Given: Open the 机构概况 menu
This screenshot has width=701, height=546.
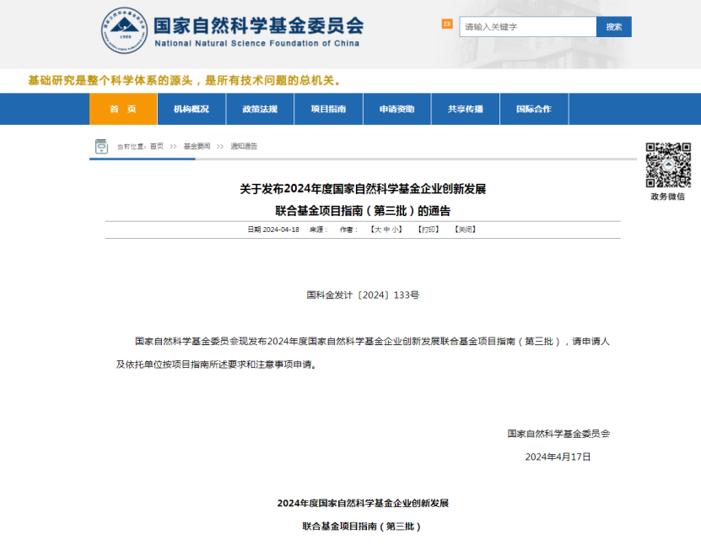Looking at the screenshot, I should [191, 109].
